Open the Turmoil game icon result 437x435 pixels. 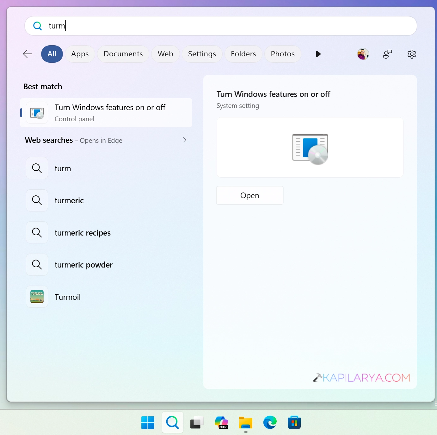(x=37, y=297)
